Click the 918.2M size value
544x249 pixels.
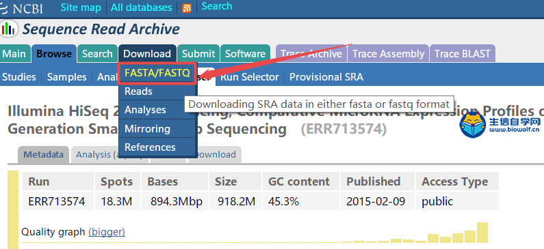tap(237, 201)
